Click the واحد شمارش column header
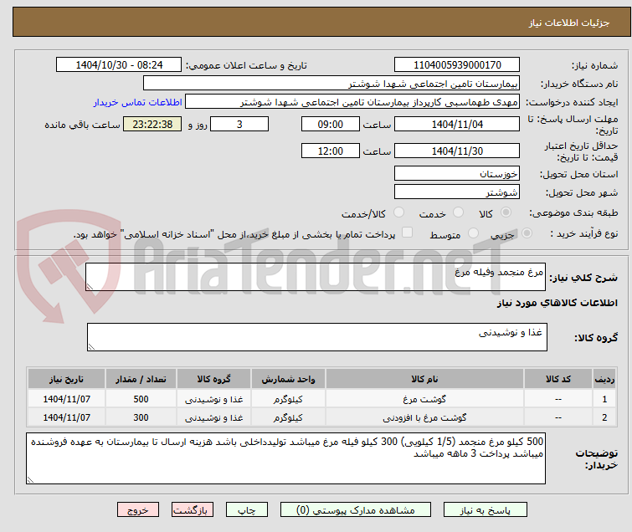The width and height of the screenshot is (632, 532). click(288, 379)
